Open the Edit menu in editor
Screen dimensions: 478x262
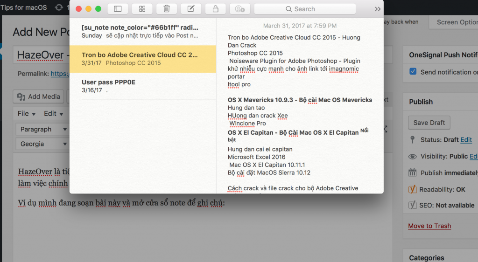[53, 113]
